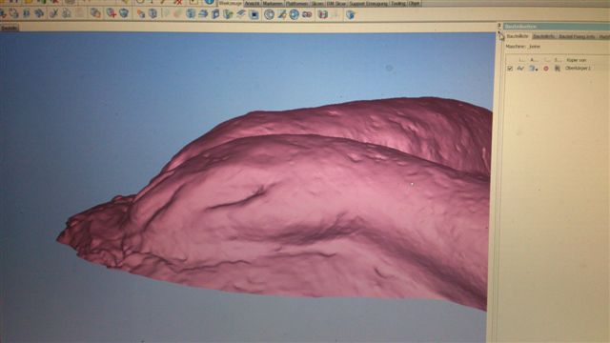Click the dark blue square icon
The width and height of the screenshot is (610, 343).
(x=254, y=15)
